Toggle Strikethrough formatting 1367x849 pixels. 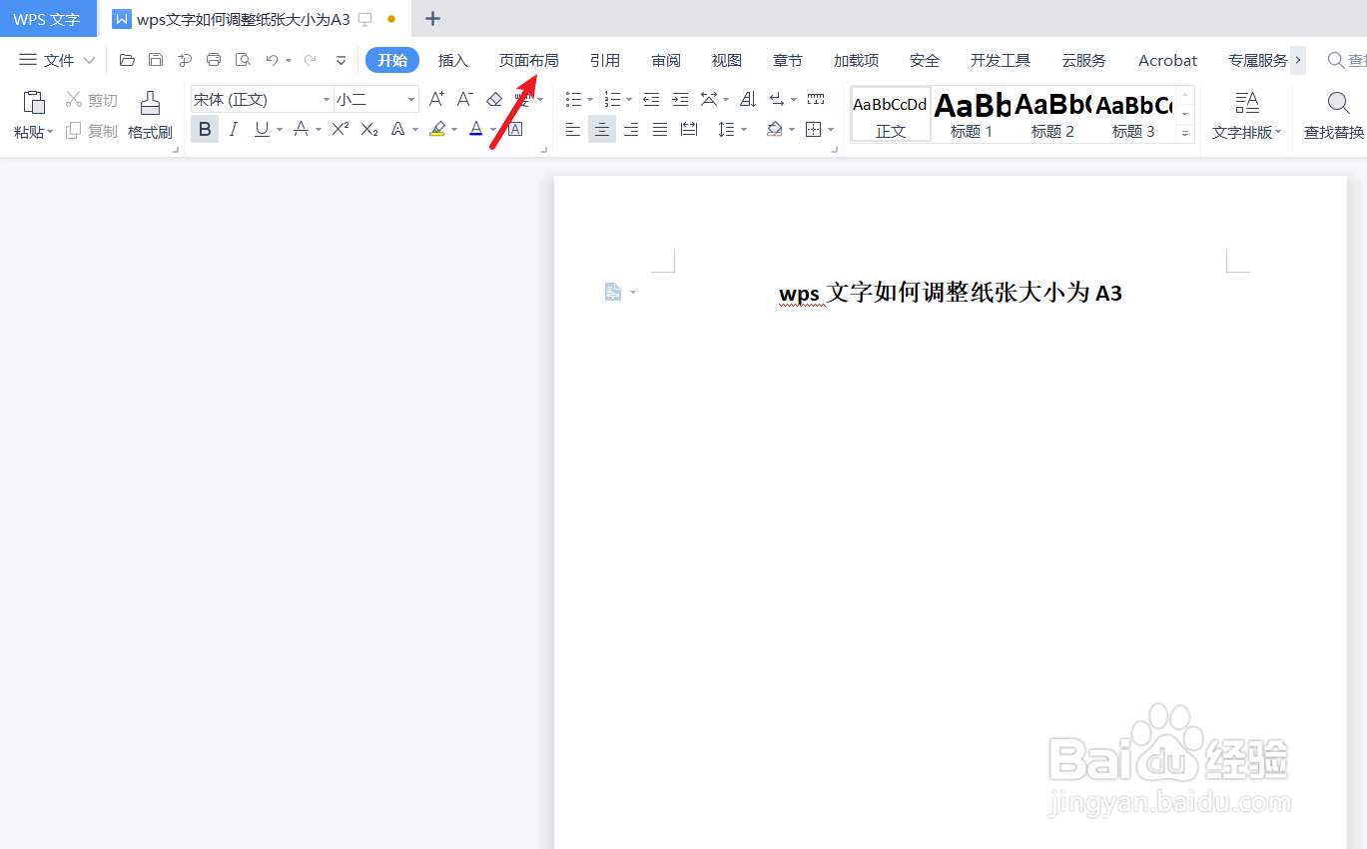(x=301, y=129)
